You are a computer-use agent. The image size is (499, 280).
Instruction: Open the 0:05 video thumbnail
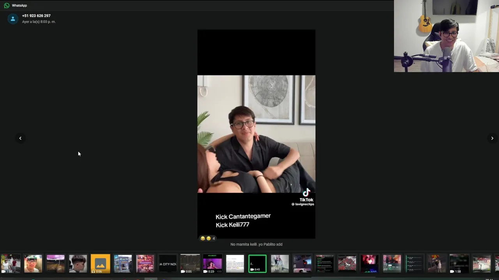coord(190,264)
